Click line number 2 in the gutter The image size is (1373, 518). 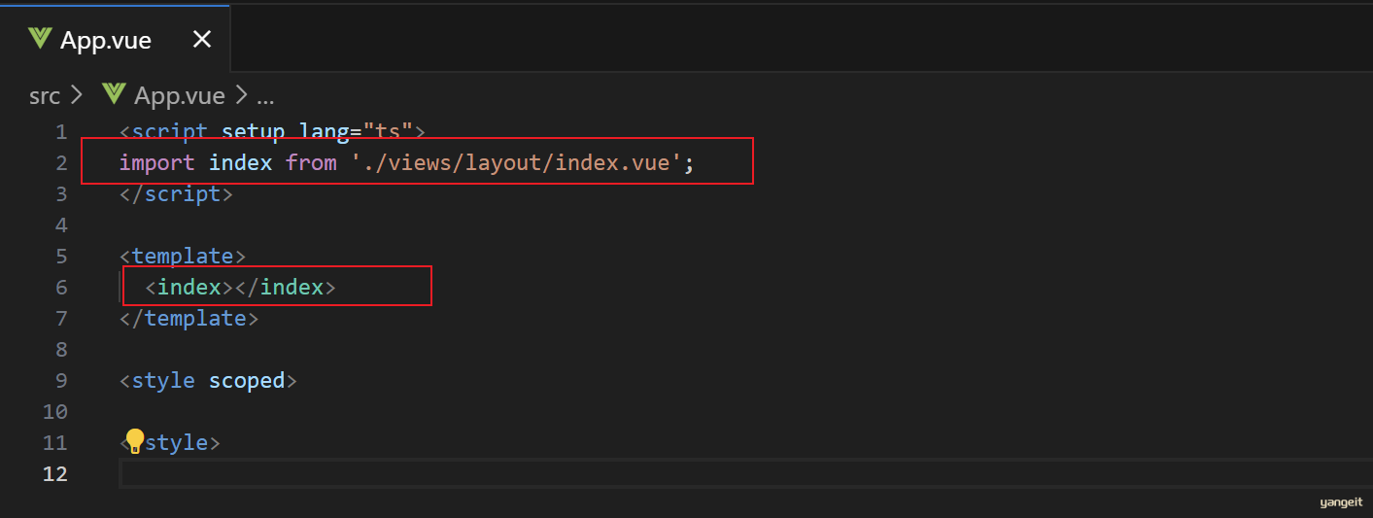61,162
